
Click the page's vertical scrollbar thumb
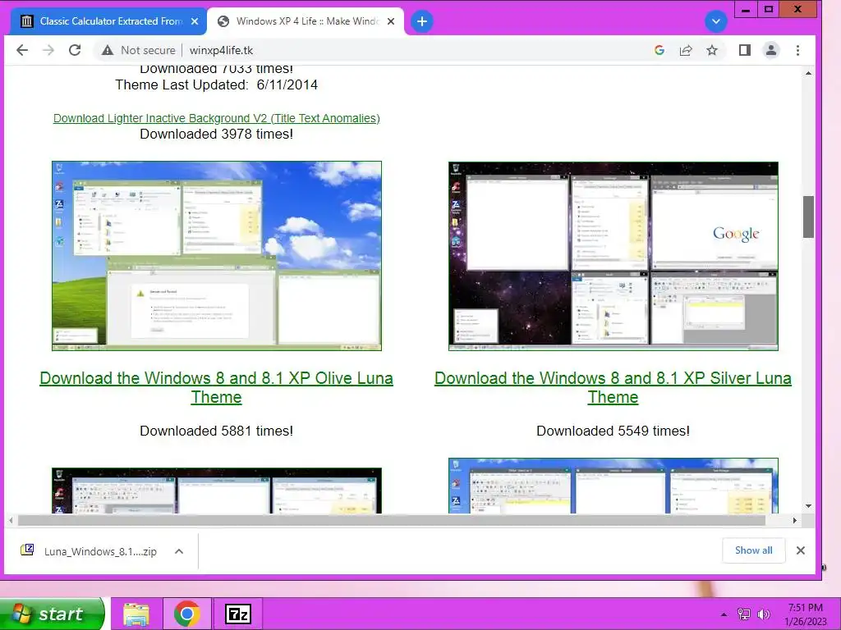[x=808, y=217]
